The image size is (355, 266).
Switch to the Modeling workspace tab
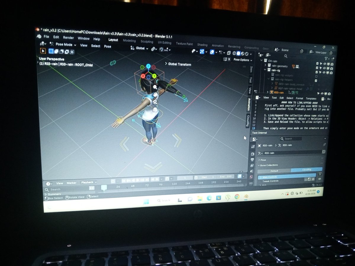[x=129, y=41]
